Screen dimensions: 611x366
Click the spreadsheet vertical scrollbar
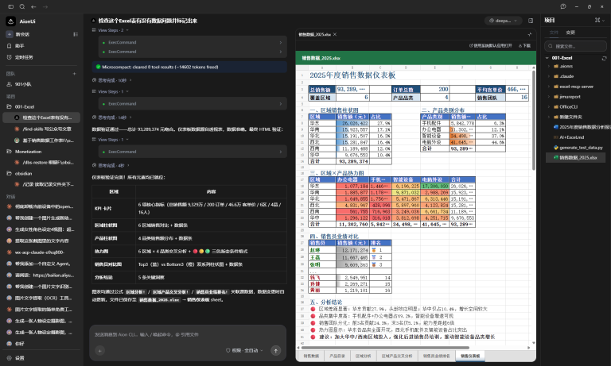(534, 121)
